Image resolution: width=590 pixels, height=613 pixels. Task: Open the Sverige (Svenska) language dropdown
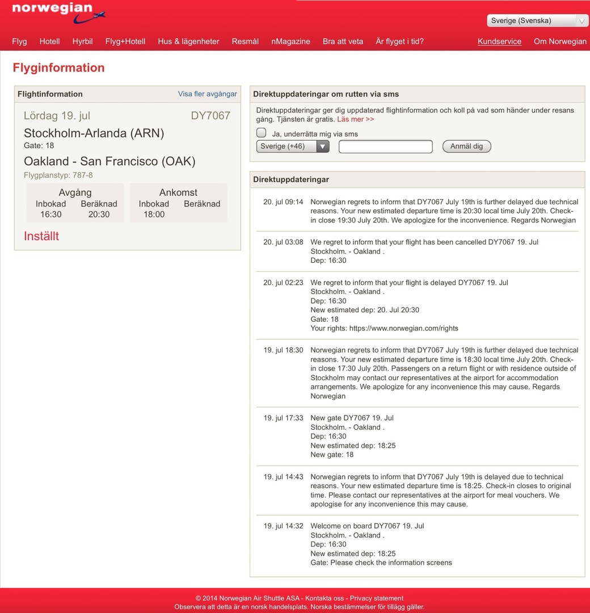537,20
